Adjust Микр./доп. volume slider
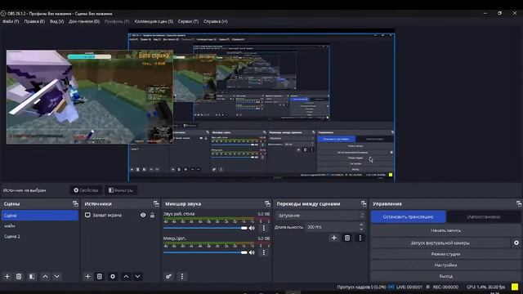523x294 pixels. (x=205, y=252)
